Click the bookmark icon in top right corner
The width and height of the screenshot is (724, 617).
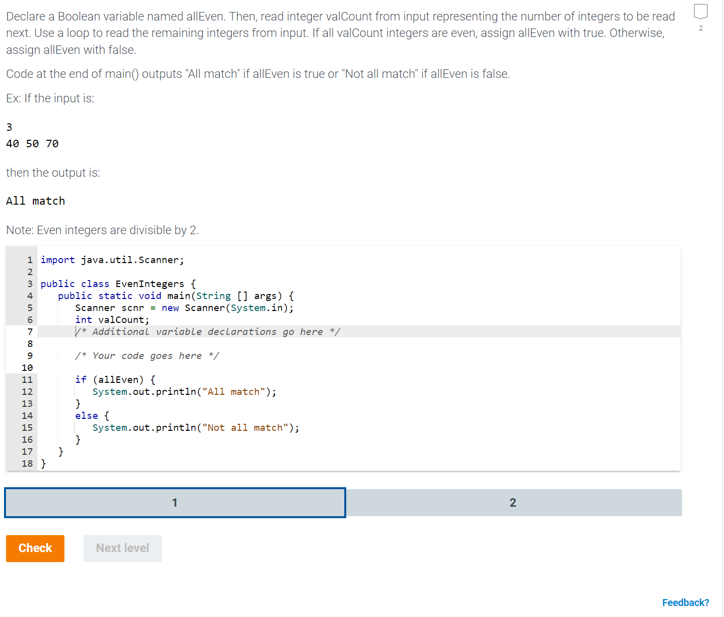(x=701, y=10)
